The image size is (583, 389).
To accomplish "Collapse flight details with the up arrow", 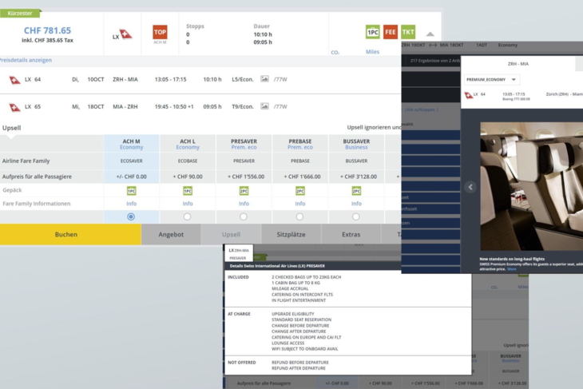I will [430, 34].
